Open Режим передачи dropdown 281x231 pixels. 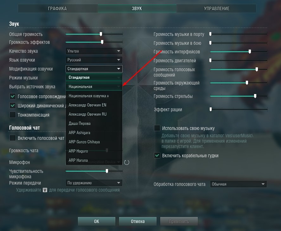tap(94, 183)
